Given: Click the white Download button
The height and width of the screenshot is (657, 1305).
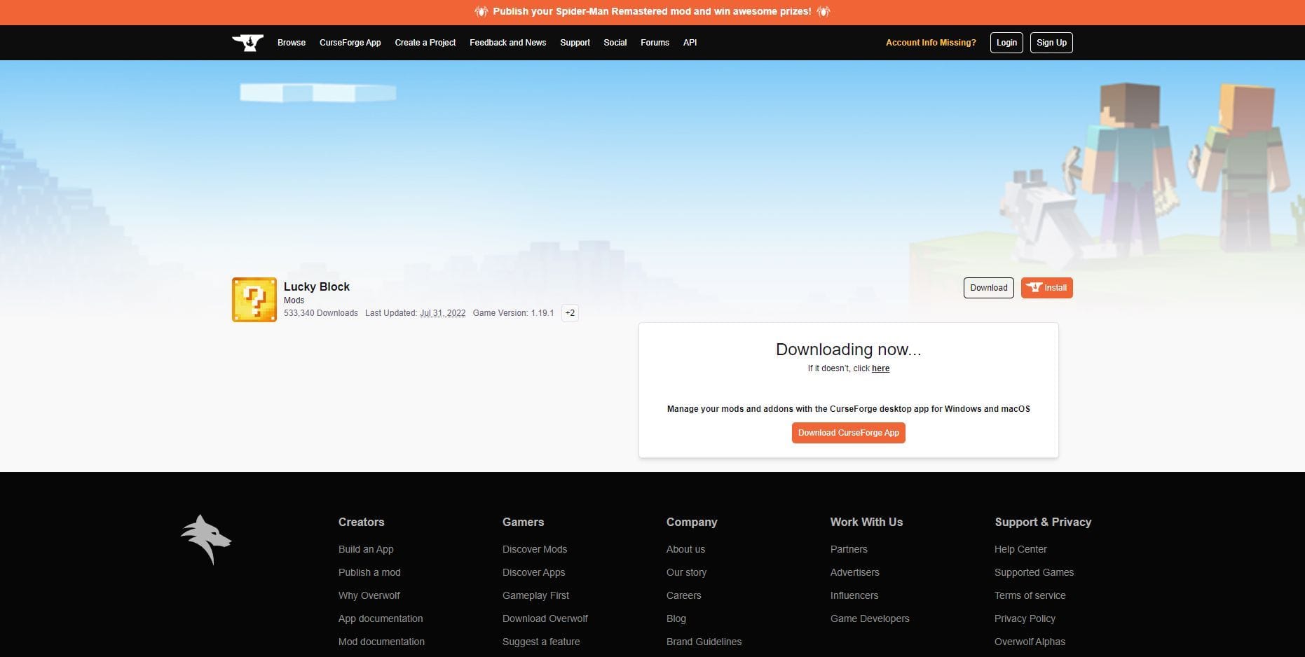Looking at the screenshot, I should tap(988, 288).
